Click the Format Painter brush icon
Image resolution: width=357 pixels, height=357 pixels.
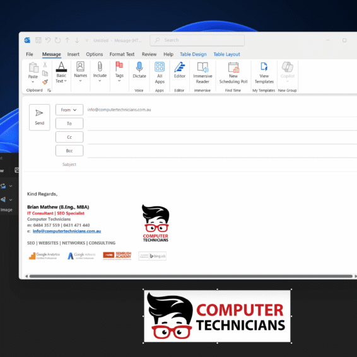pos(45,82)
